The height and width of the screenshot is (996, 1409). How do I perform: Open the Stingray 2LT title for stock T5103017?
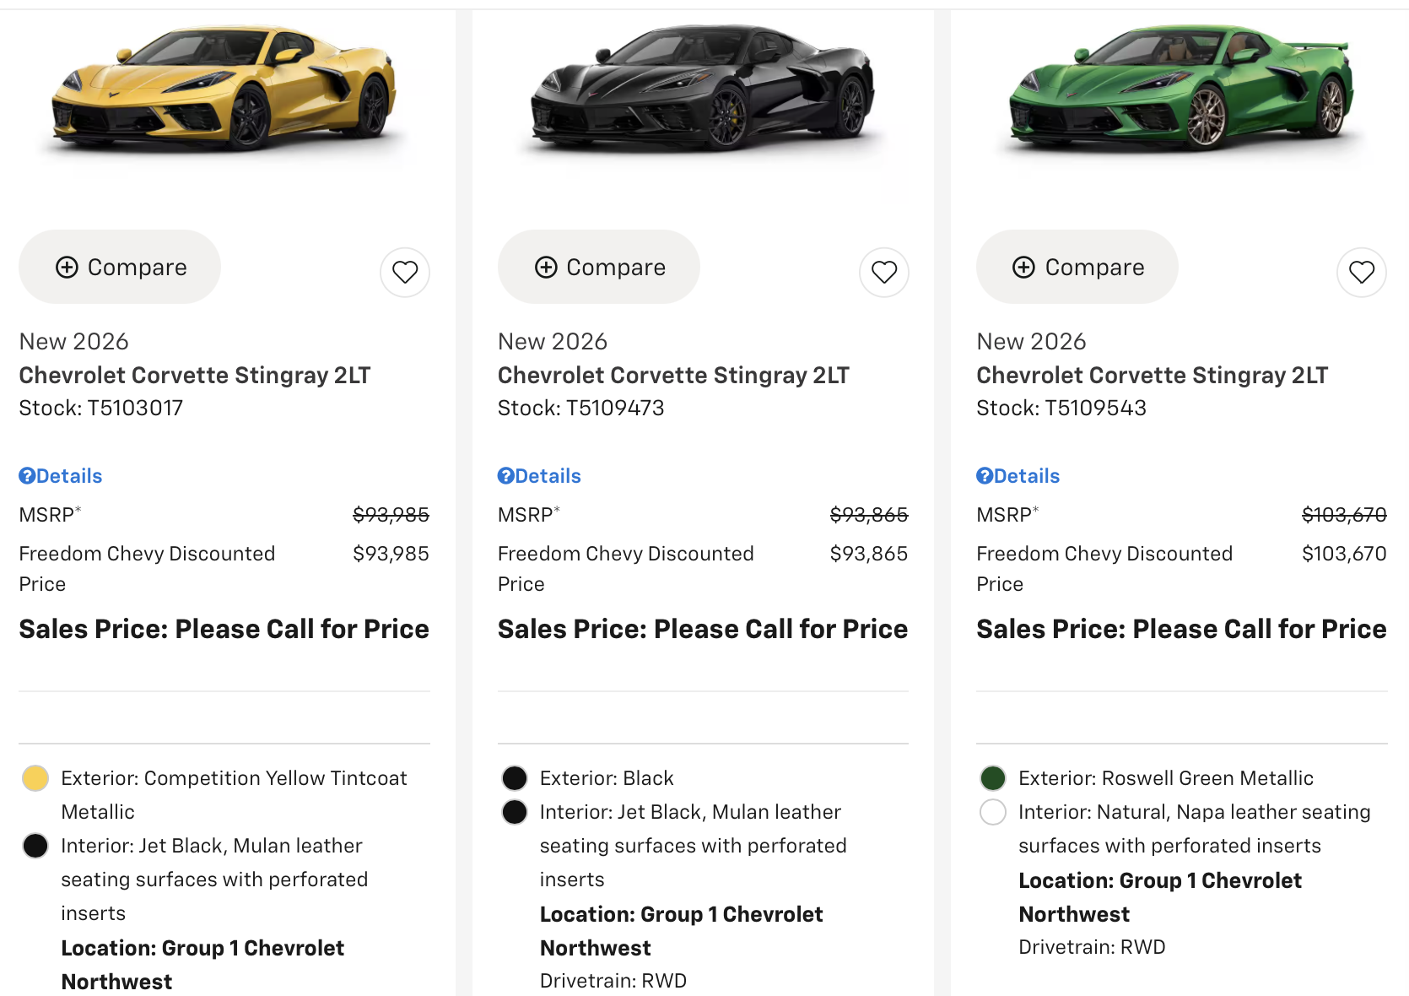195,375
